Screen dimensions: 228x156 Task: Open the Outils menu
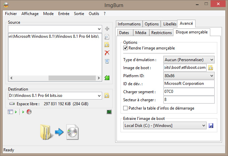point(94,14)
